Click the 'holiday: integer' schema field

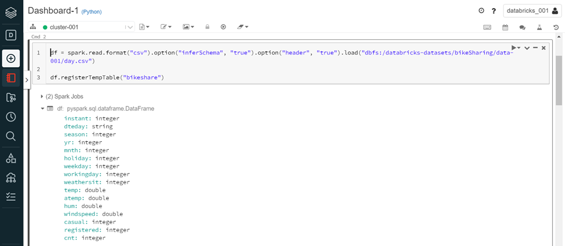[92, 158]
